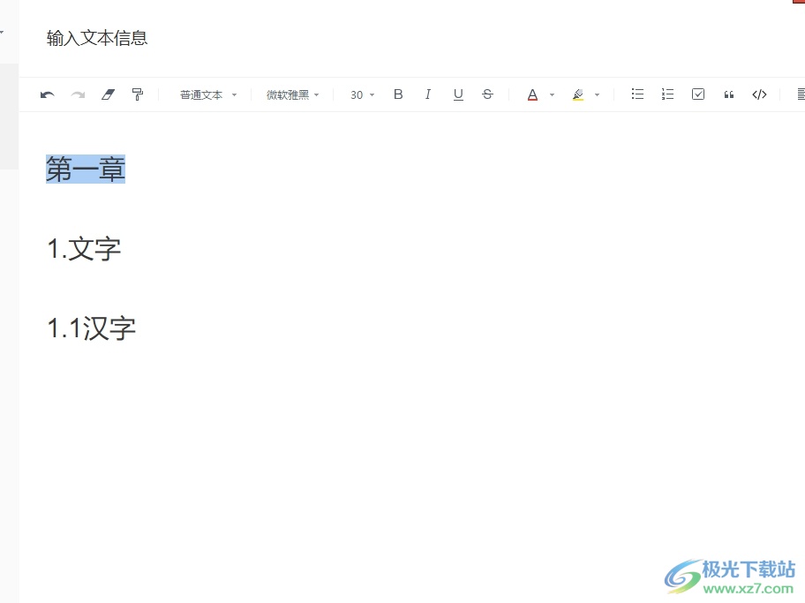Clear formatting with the eraser icon
This screenshot has height=603, width=805.
coord(108,94)
